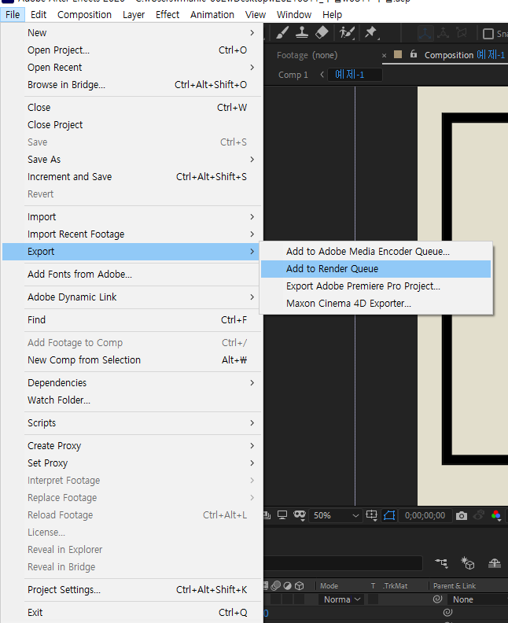Open the Animation menu
The height and width of the screenshot is (623, 508).
tap(212, 15)
